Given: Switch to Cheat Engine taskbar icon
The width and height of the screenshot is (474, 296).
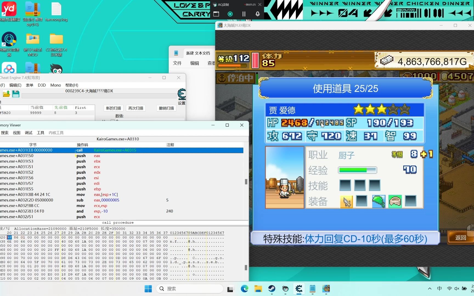Looking at the screenshot, I should (x=299, y=289).
